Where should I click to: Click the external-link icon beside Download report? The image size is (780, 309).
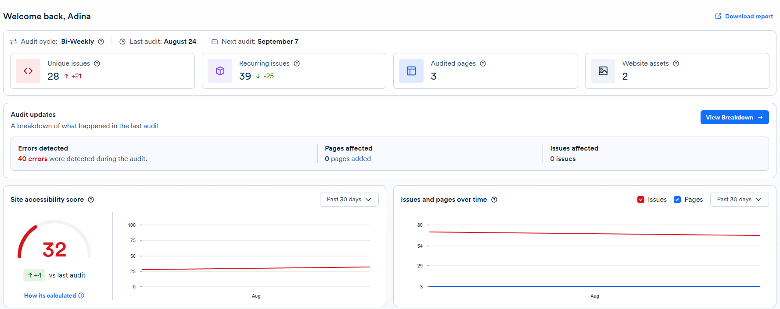pos(718,16)
